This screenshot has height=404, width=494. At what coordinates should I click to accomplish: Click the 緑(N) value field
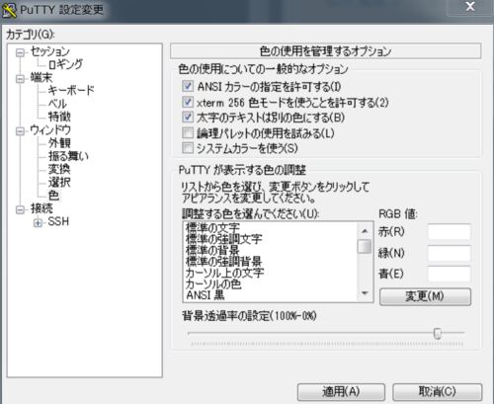(x=449, y=253)
